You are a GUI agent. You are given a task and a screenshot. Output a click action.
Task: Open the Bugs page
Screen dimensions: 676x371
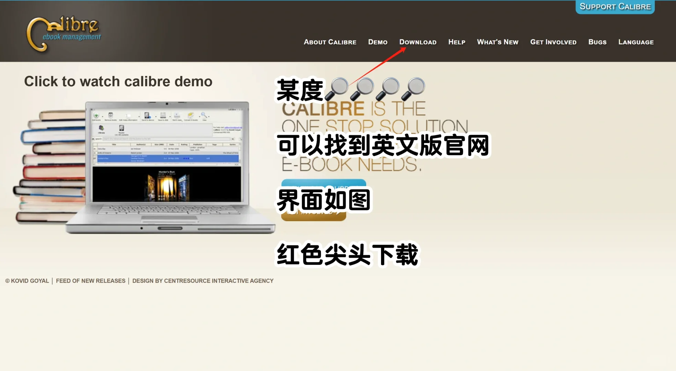tap(597, 42)
